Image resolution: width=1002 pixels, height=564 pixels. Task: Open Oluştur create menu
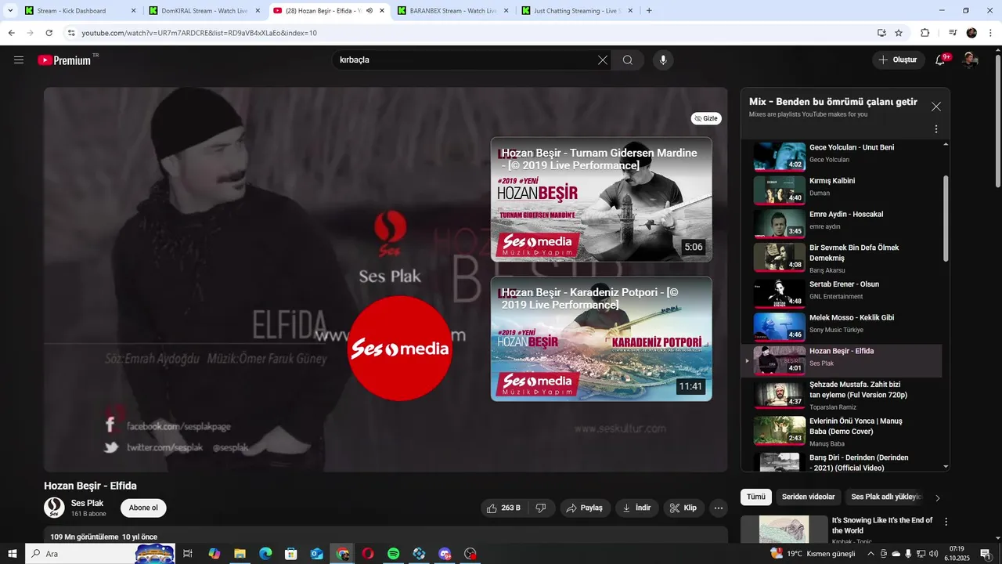coord(899,60)
